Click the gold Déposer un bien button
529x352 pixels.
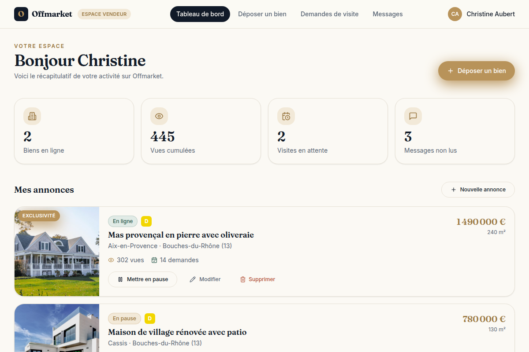click(477, 71)
